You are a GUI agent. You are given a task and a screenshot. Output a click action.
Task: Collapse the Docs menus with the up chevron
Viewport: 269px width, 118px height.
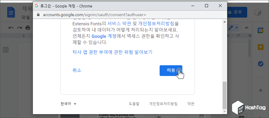click(247, 27)
